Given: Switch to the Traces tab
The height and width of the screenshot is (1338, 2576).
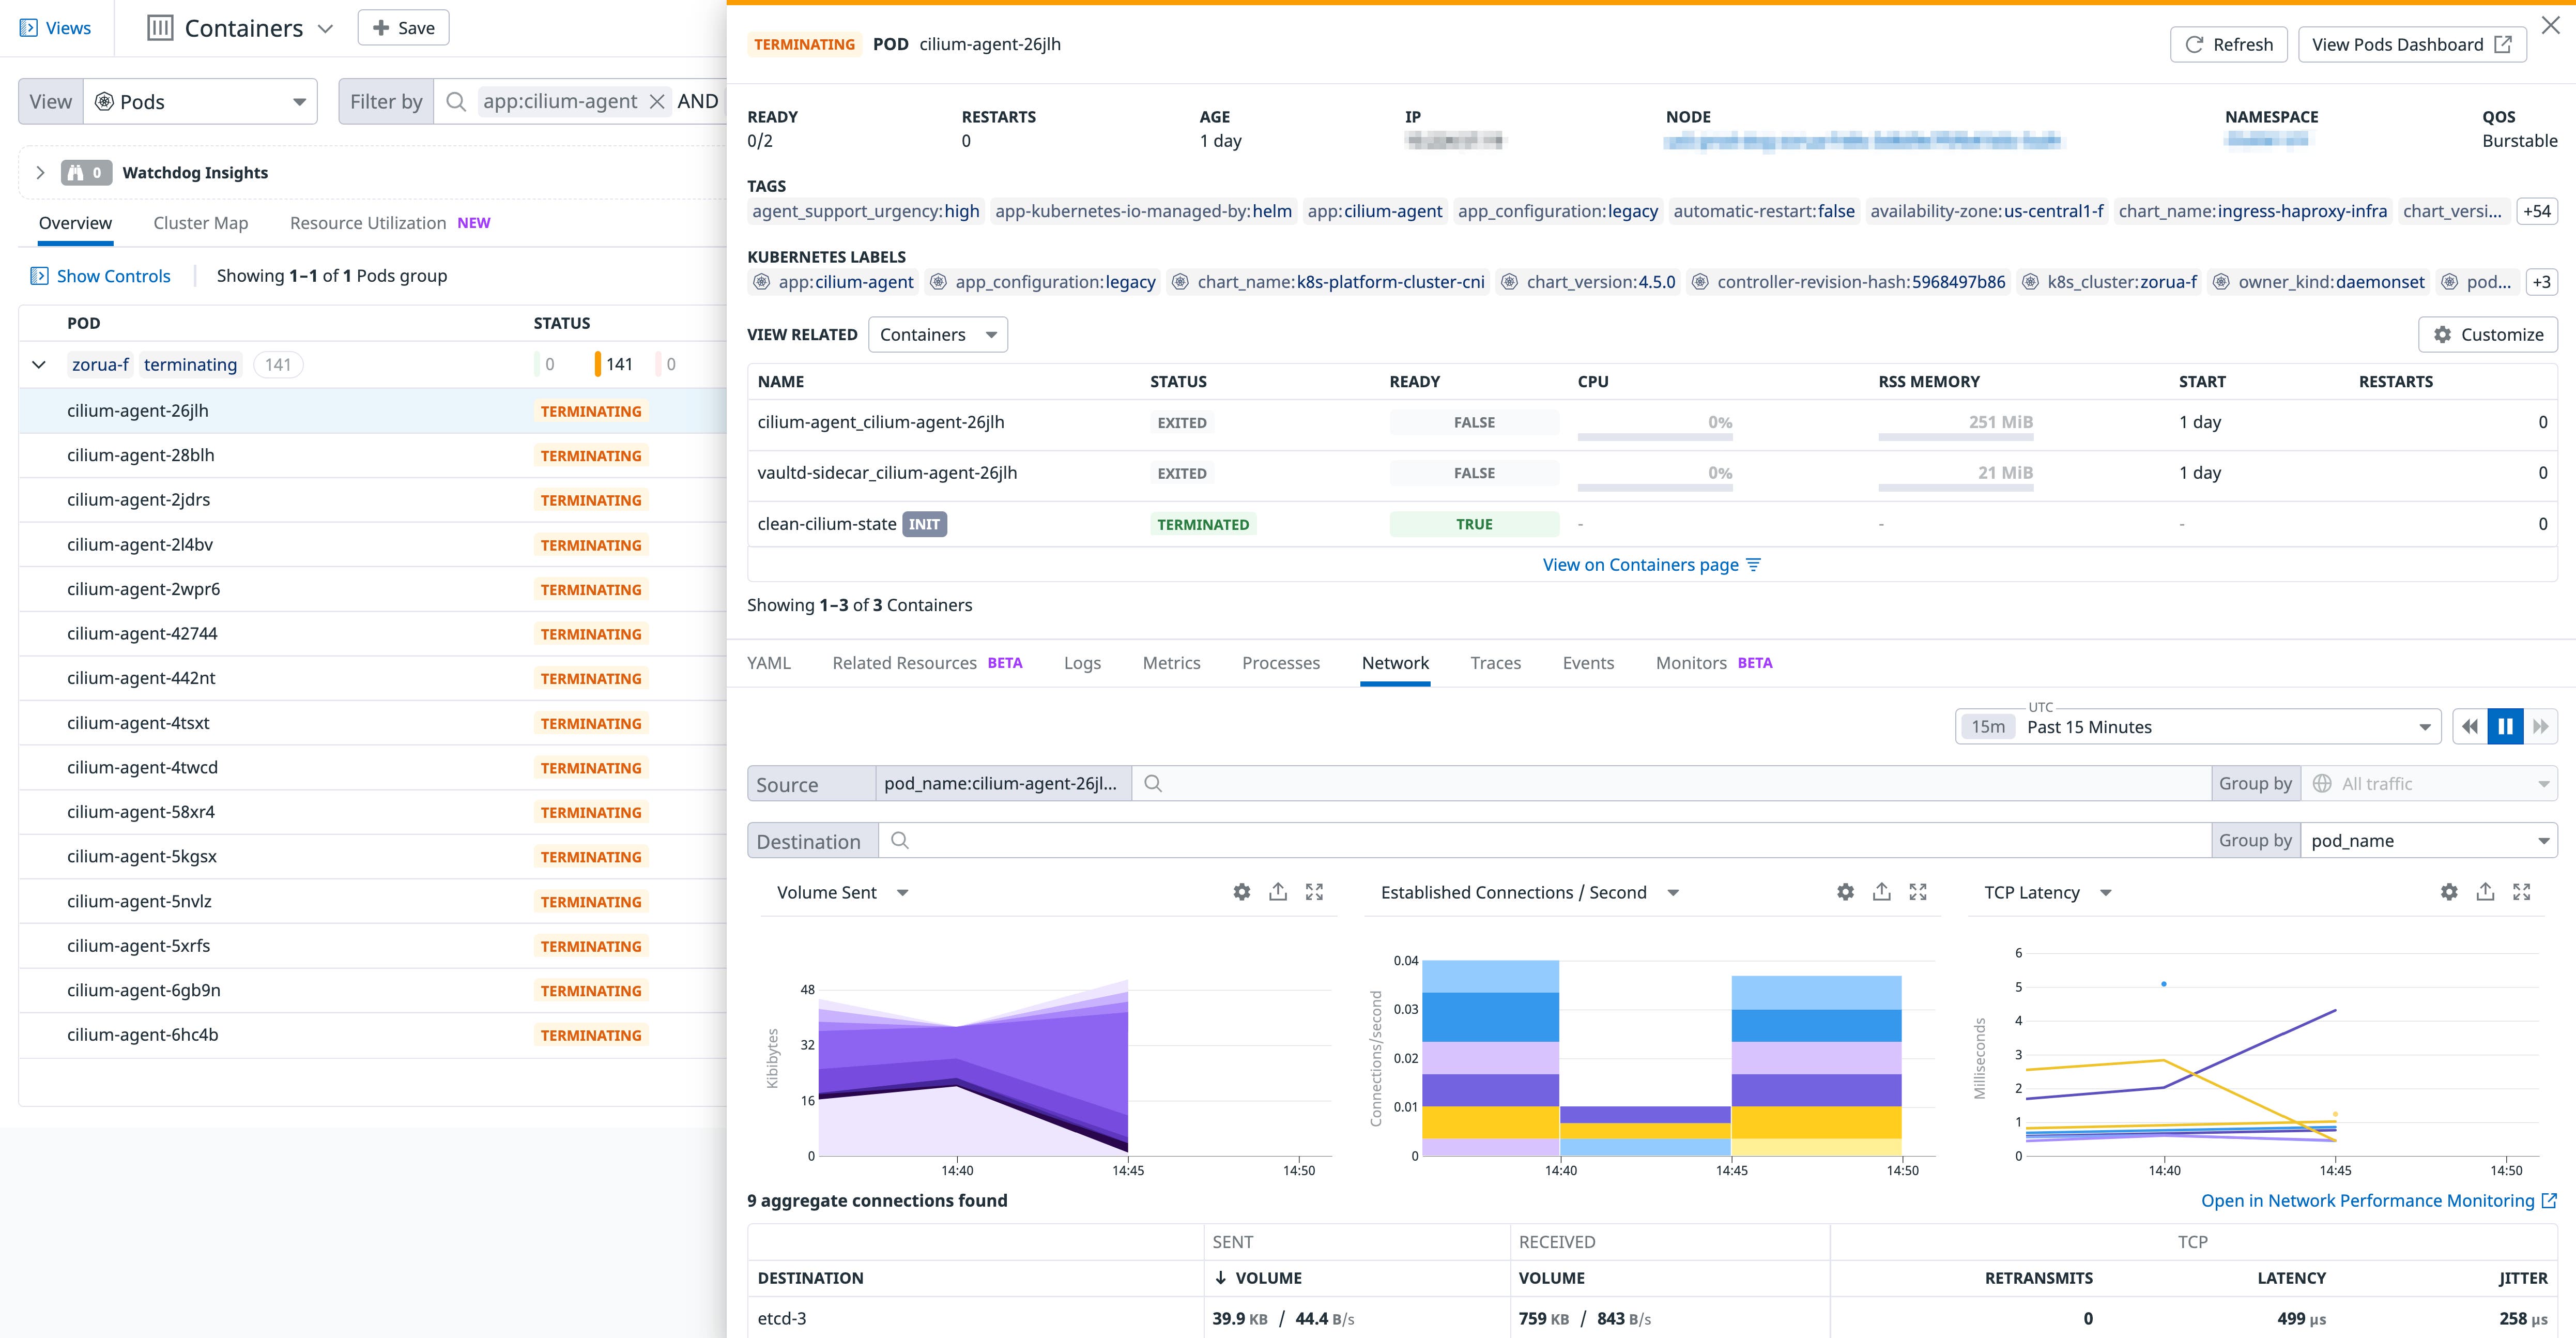Looking at the screenshot, I should click(1496, 662).
